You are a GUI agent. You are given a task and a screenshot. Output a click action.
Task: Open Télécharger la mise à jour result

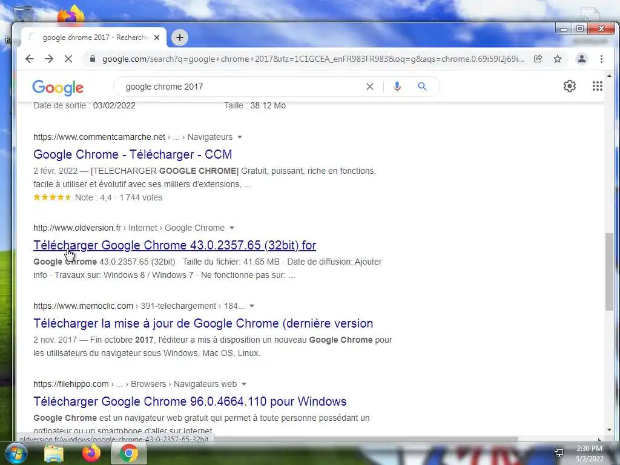coord(203,323)
